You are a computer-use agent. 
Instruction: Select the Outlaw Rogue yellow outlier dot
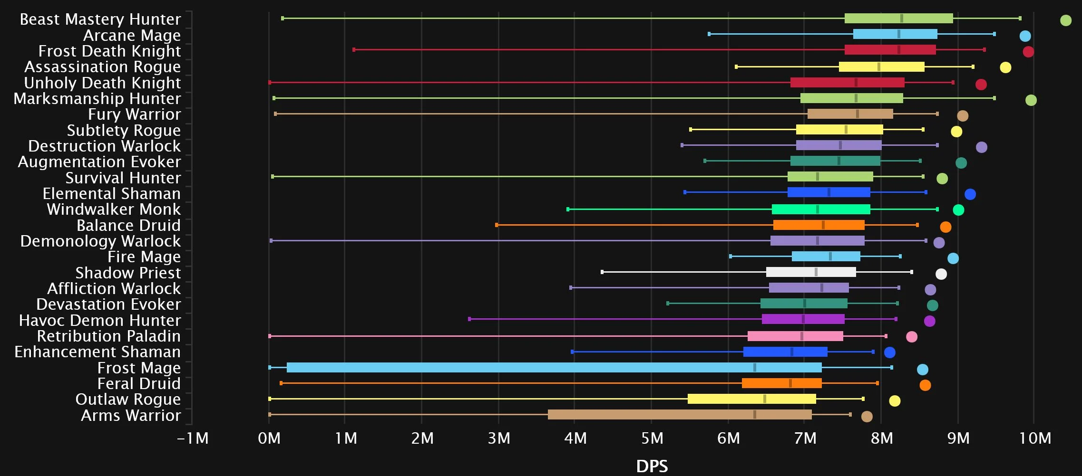[894, 401]
